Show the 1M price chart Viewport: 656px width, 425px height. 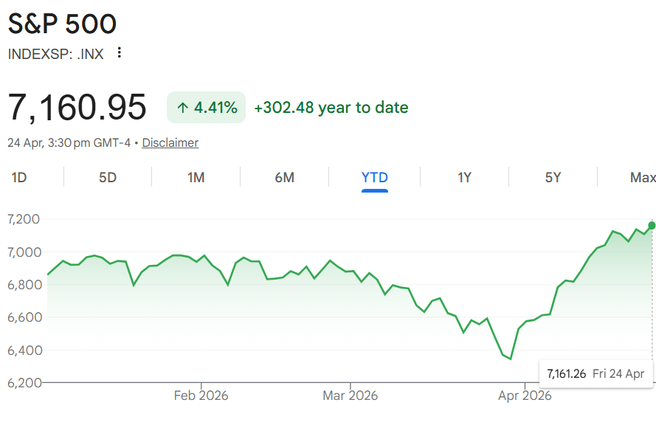[196, 177]
